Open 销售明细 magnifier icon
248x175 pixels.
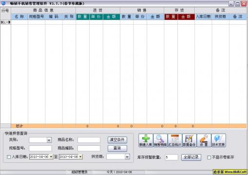(160, 140)
